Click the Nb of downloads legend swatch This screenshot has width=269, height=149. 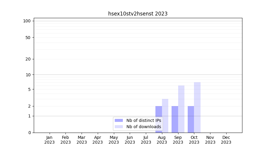point(119,127)
